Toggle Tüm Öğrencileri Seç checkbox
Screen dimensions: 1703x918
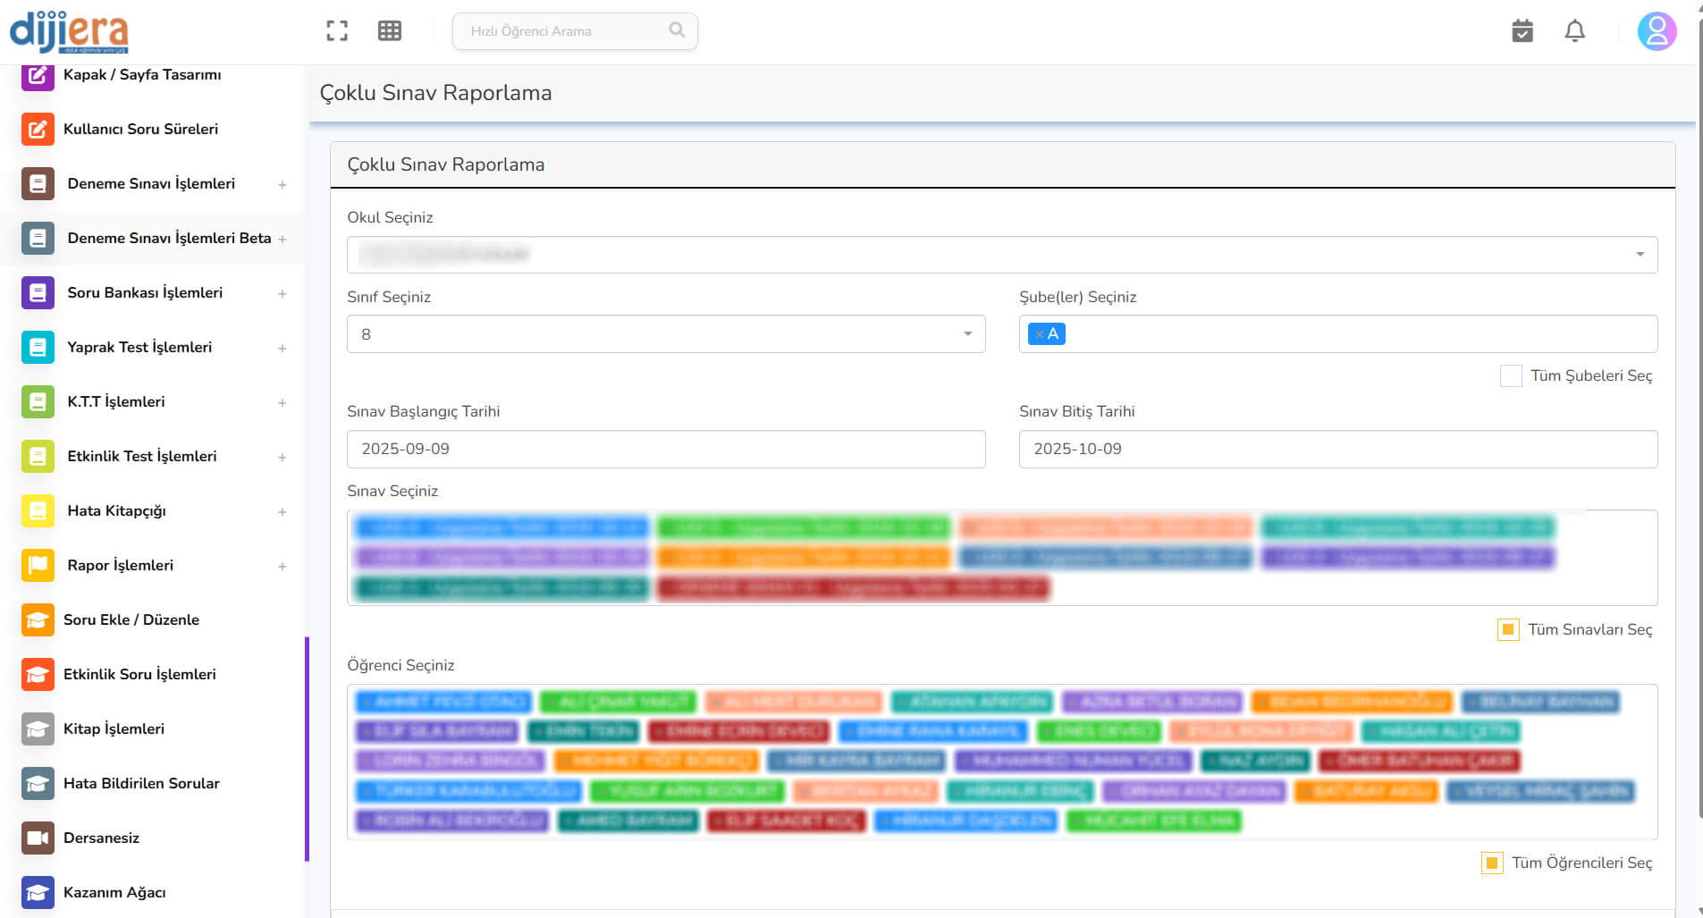coord(1492,863)
